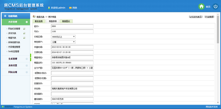221x109 pixels.
Task: Click the 楼盘列表 breadcrumb link
Action: (x=40, y=17)
